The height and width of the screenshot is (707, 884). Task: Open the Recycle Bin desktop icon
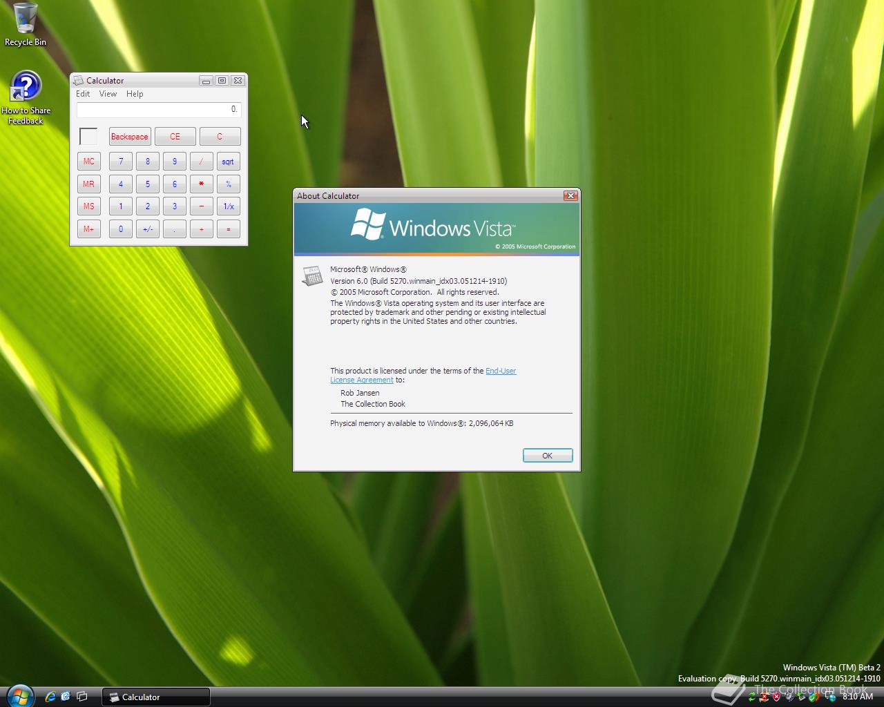[x=26, y=25]
